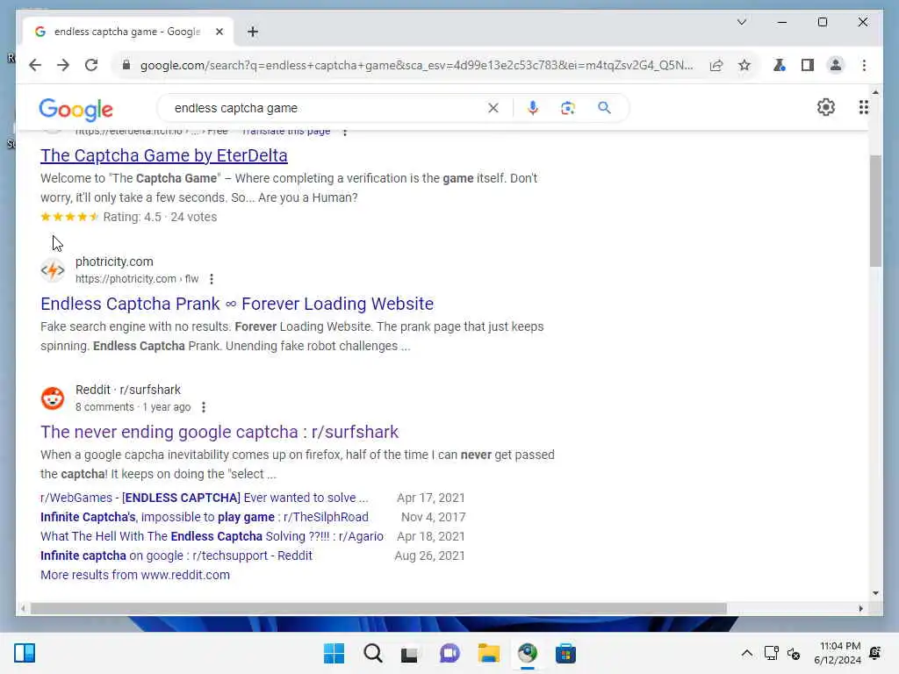Click the photricity.com site favicon
The height and width of the screenshot is (674, 899).
tap(53, 270)
